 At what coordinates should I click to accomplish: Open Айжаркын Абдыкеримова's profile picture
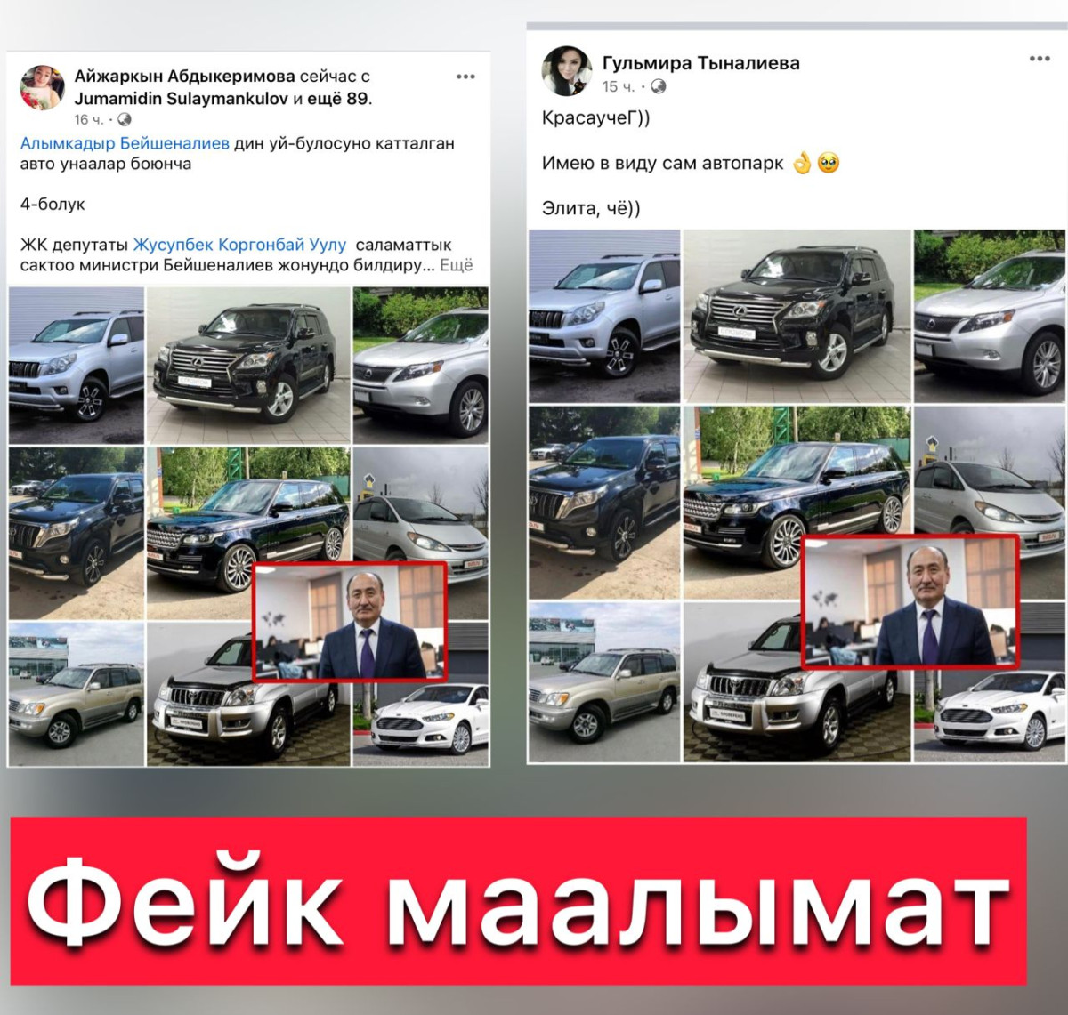(x=42, y=86)
